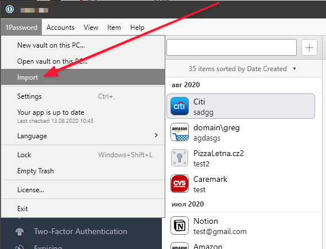The height and width of the screenshot is (249, 326).
Task: Click the 1Password logo in title bar
Action: [10, 9]
